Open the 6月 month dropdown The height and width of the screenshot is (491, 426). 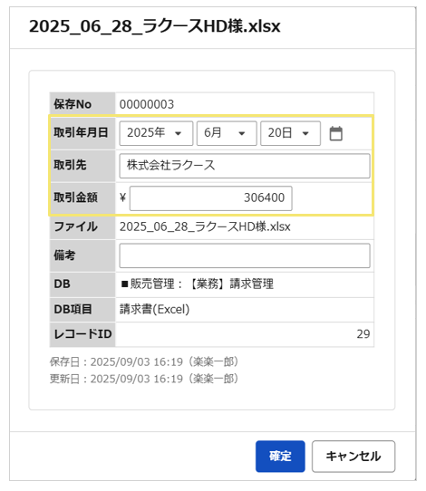pos(227,133)
